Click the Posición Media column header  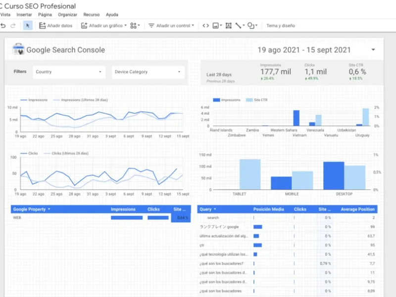point(268,209)
